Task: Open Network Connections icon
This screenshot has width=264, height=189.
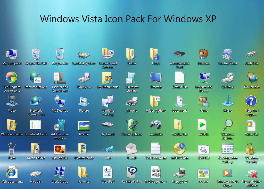Action: pos(36,101)
